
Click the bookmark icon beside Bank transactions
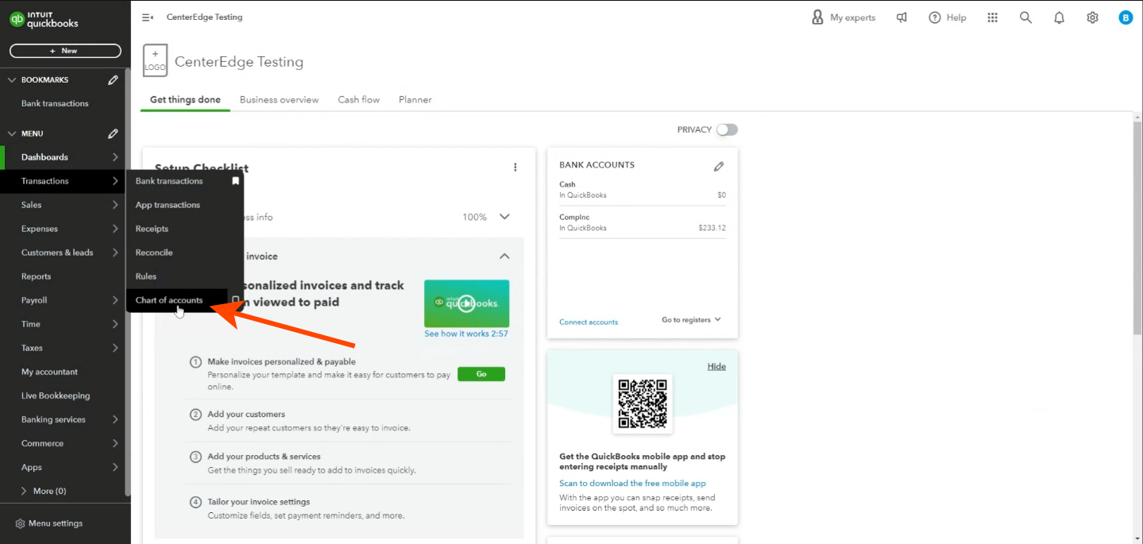coord(235,181)
